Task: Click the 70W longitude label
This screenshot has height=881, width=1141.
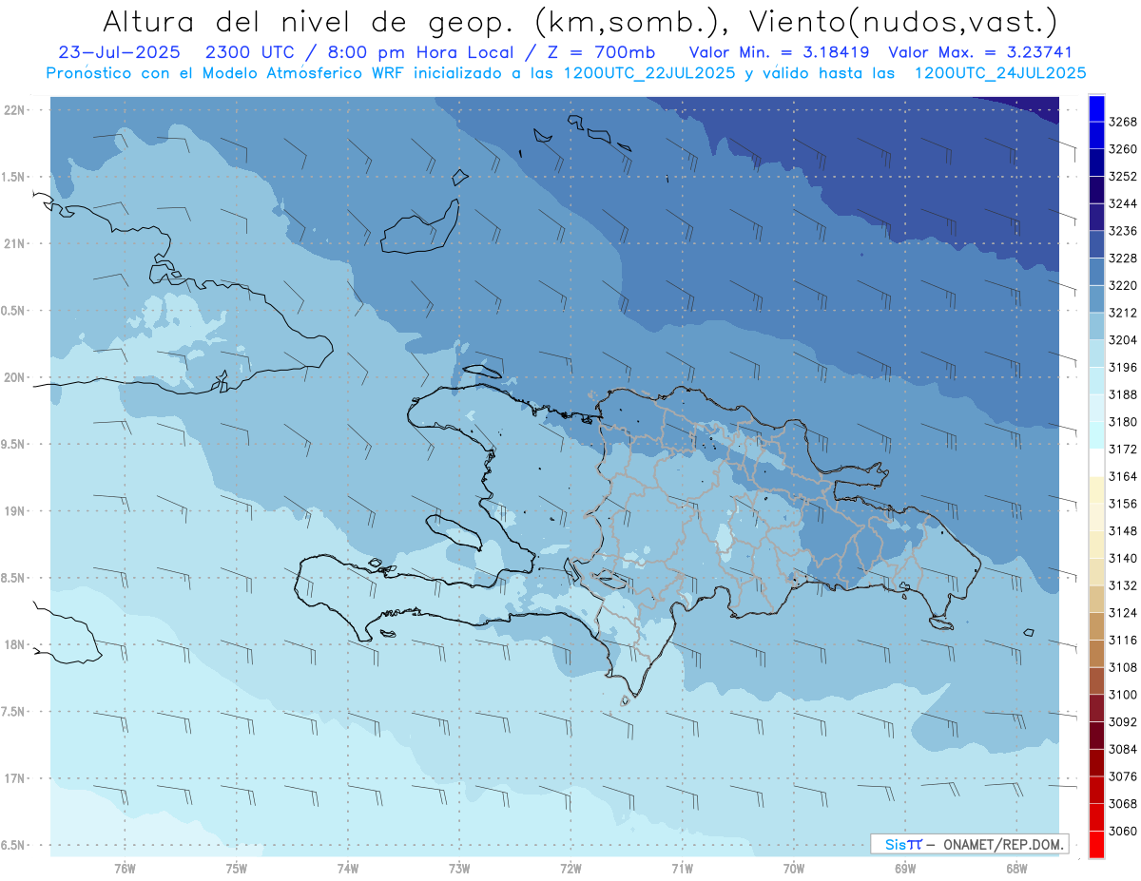Action: pos(794,869)
